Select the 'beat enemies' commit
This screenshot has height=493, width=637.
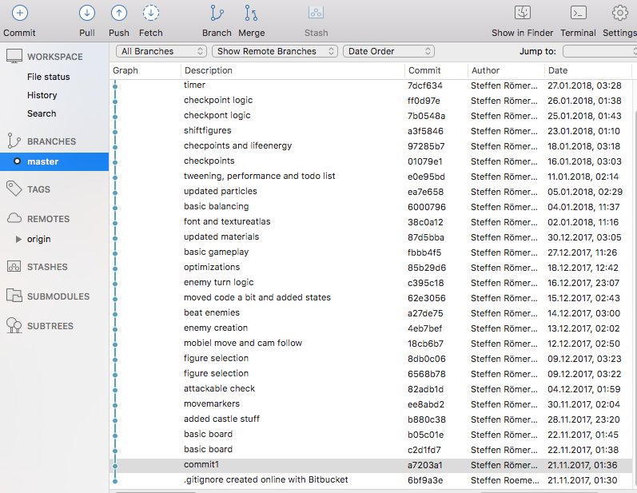(x=371, y=313)
